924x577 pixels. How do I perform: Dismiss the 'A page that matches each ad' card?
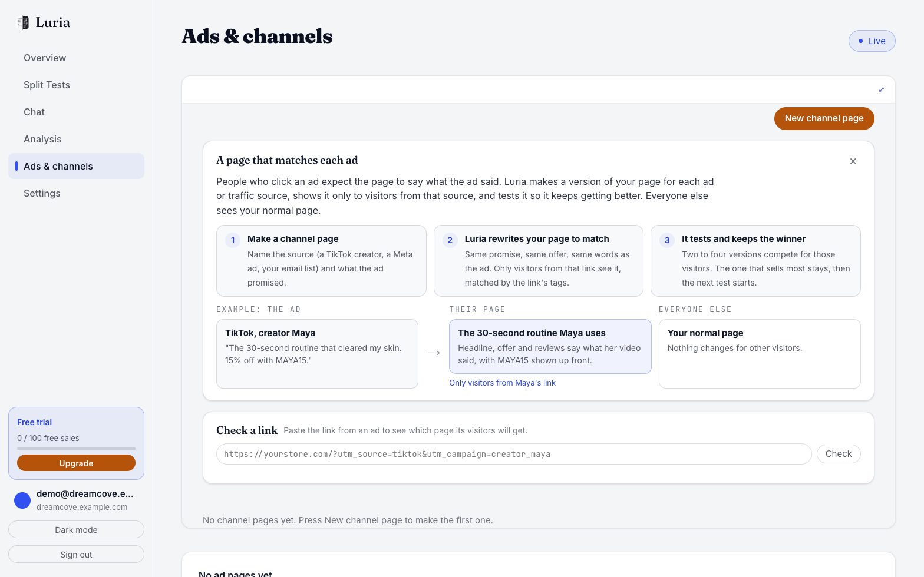click(853, 161)
